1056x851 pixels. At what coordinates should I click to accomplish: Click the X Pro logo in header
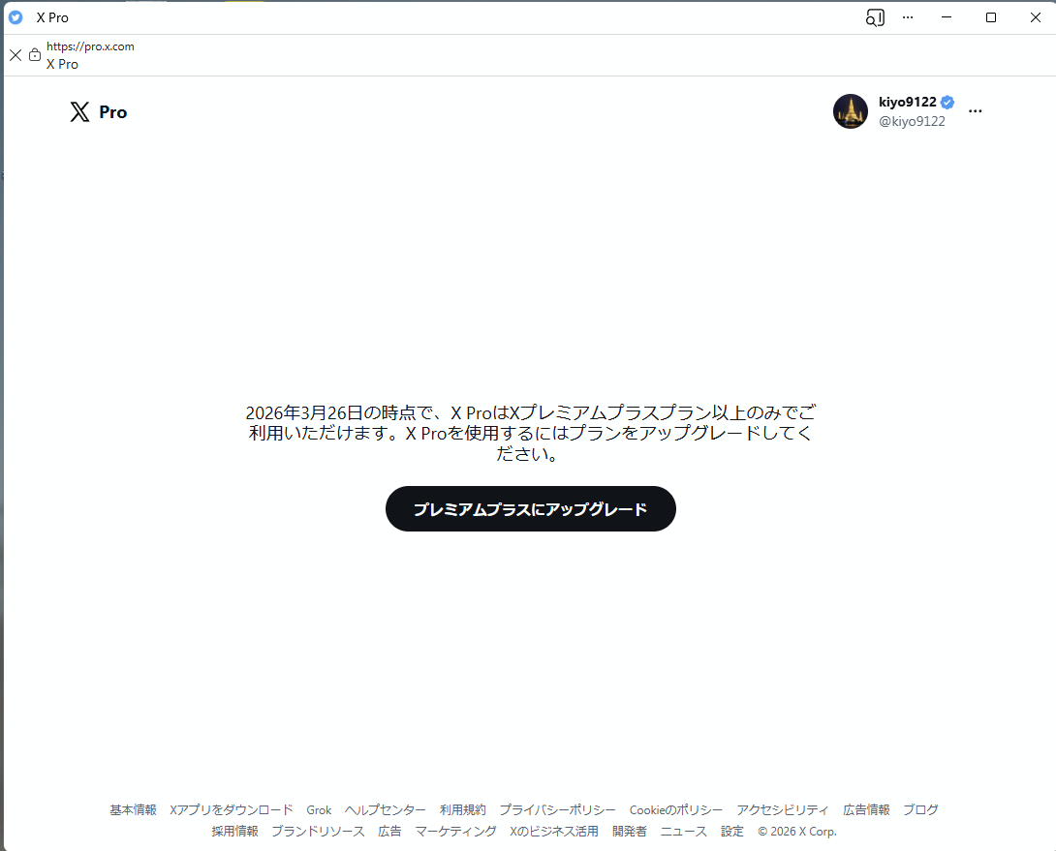click(x=98, y=111)
